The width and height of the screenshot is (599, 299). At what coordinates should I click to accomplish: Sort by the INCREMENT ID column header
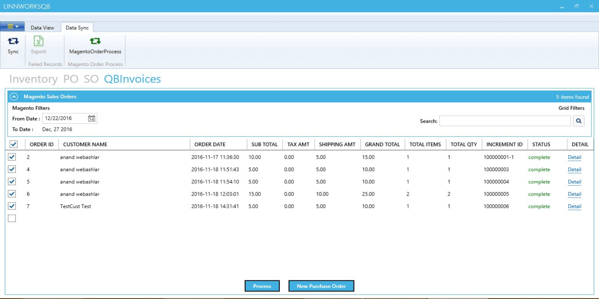505,145
